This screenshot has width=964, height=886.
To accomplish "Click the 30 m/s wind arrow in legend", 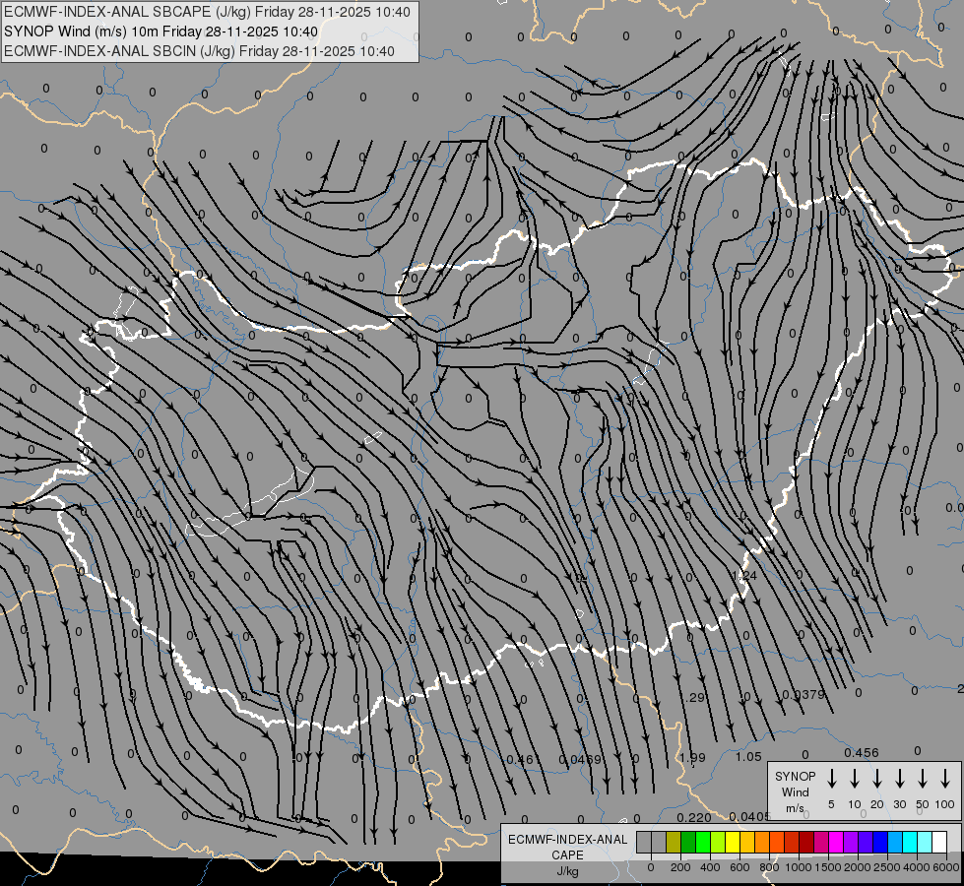I will [899, 779].
